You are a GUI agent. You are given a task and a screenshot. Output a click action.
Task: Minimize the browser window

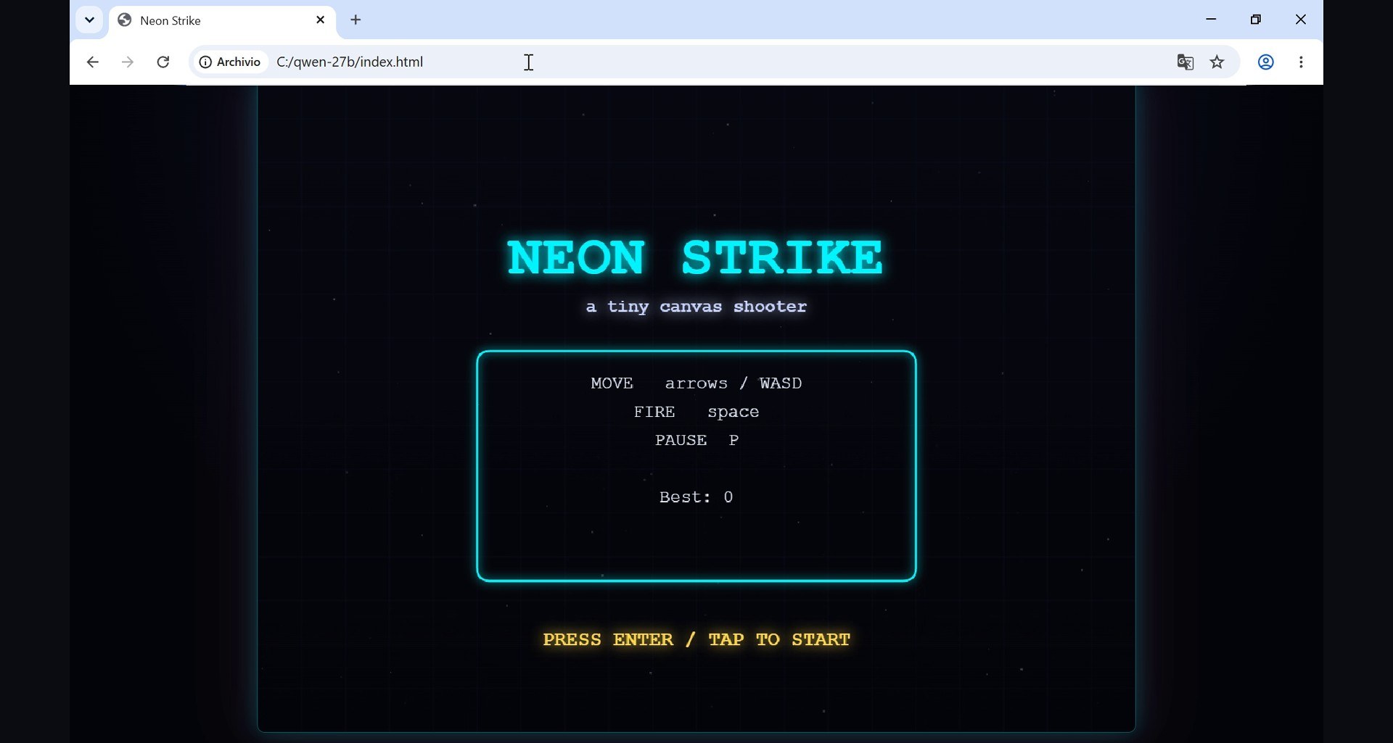point(1211,20)
